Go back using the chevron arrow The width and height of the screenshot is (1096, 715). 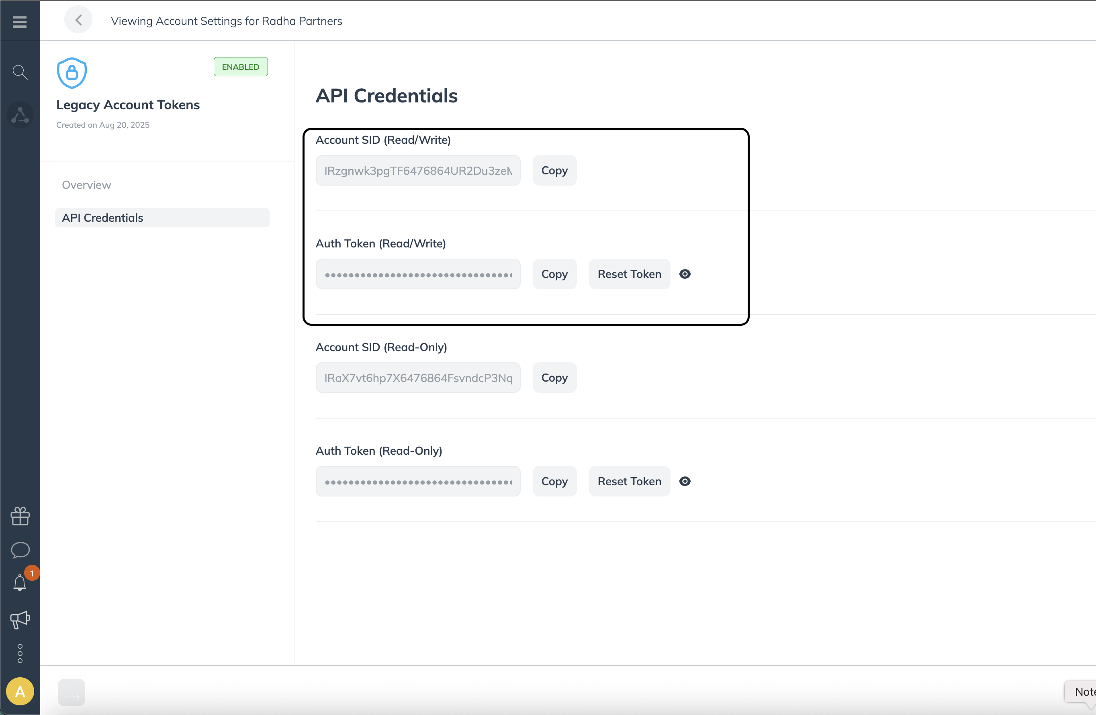(78, 20)
